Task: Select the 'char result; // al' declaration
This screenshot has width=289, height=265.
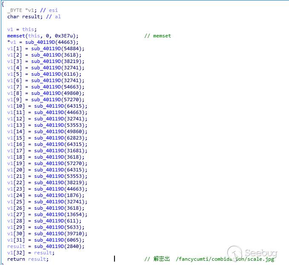Action: pyautogui.click(x=34, y=17)
